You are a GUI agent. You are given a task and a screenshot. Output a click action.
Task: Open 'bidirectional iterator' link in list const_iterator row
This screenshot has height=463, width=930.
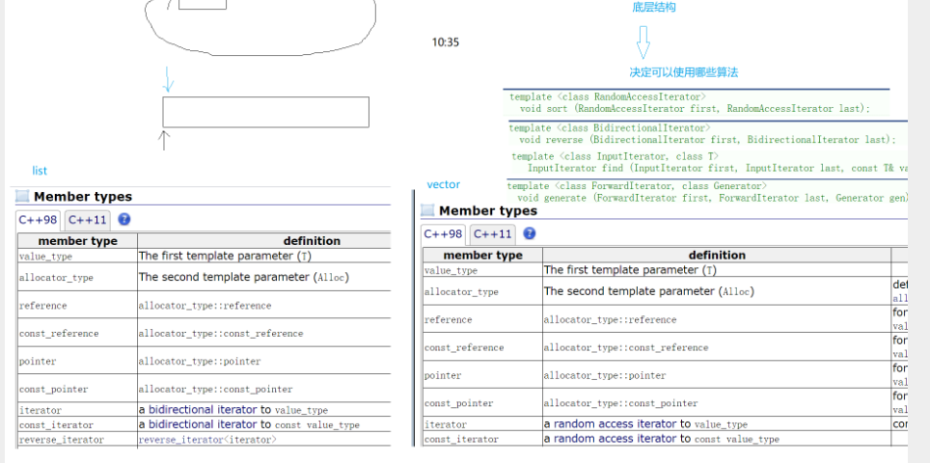click(203, 424)
